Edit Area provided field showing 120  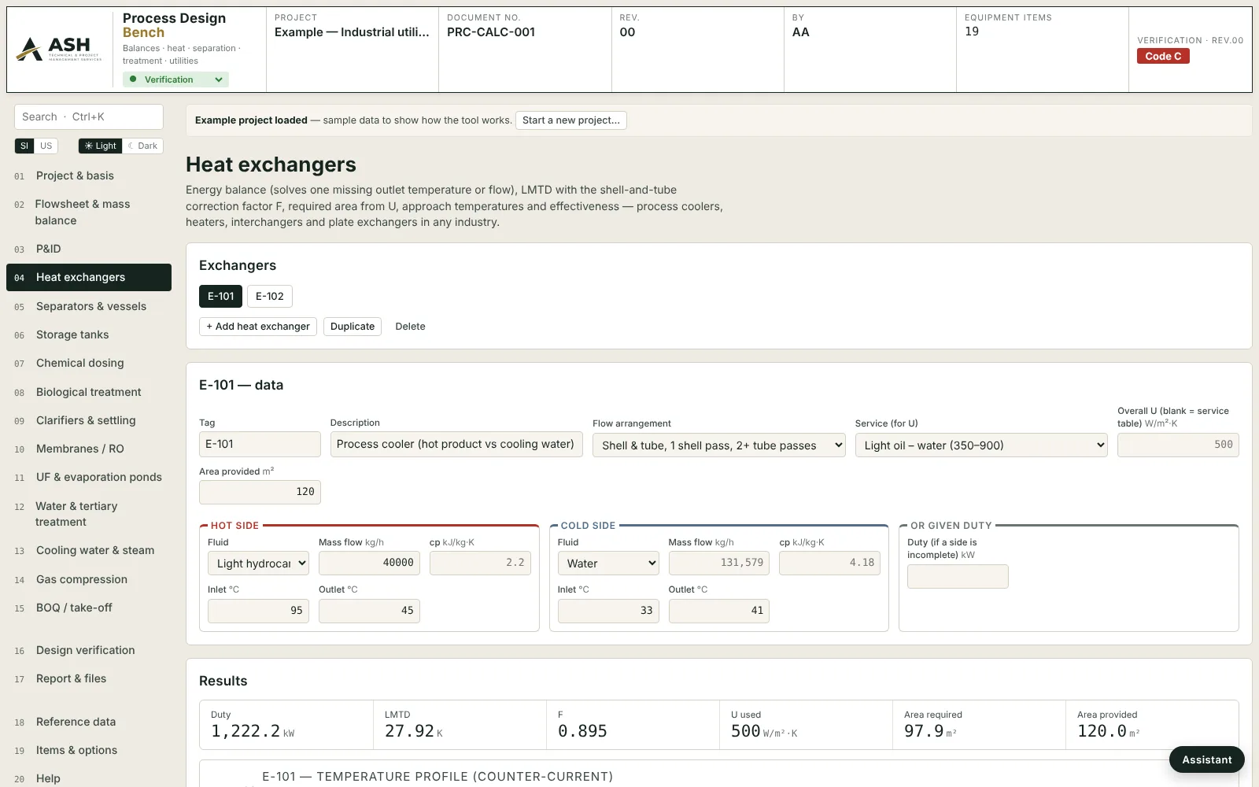pos(260,492)
